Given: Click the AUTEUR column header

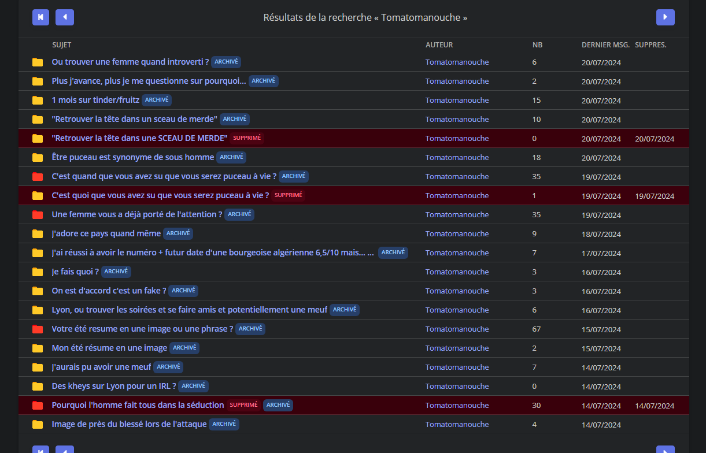Looking at the screenshot, I should (x=439, y=44).
